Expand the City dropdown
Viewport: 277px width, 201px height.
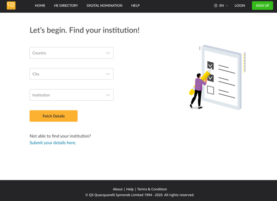coord(71,74)
